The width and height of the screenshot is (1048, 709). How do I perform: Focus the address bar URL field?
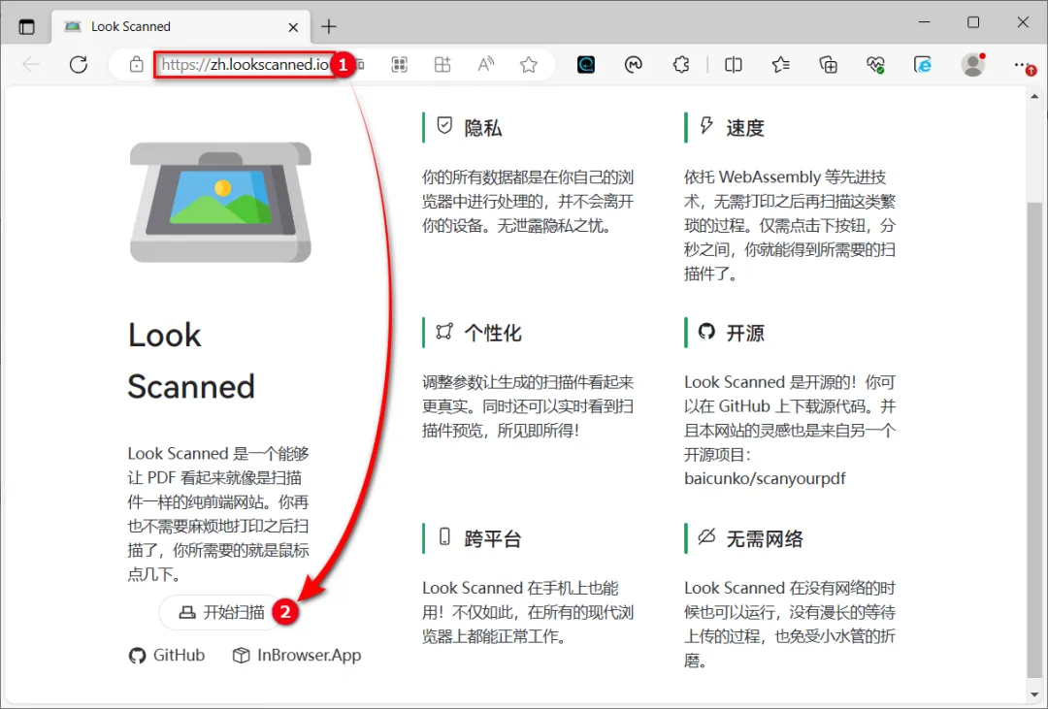(x=246, y=65)
